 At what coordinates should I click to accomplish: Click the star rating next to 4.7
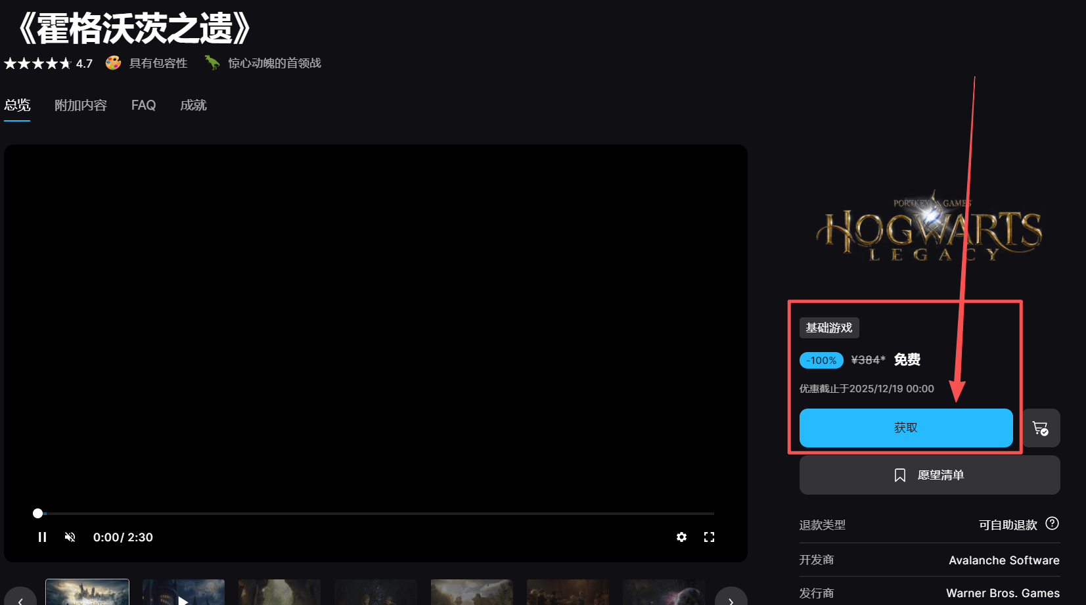(x=37, y=62)
